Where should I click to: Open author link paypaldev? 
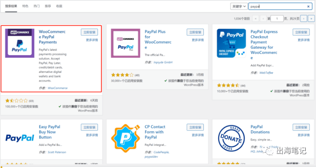(151, 157)
